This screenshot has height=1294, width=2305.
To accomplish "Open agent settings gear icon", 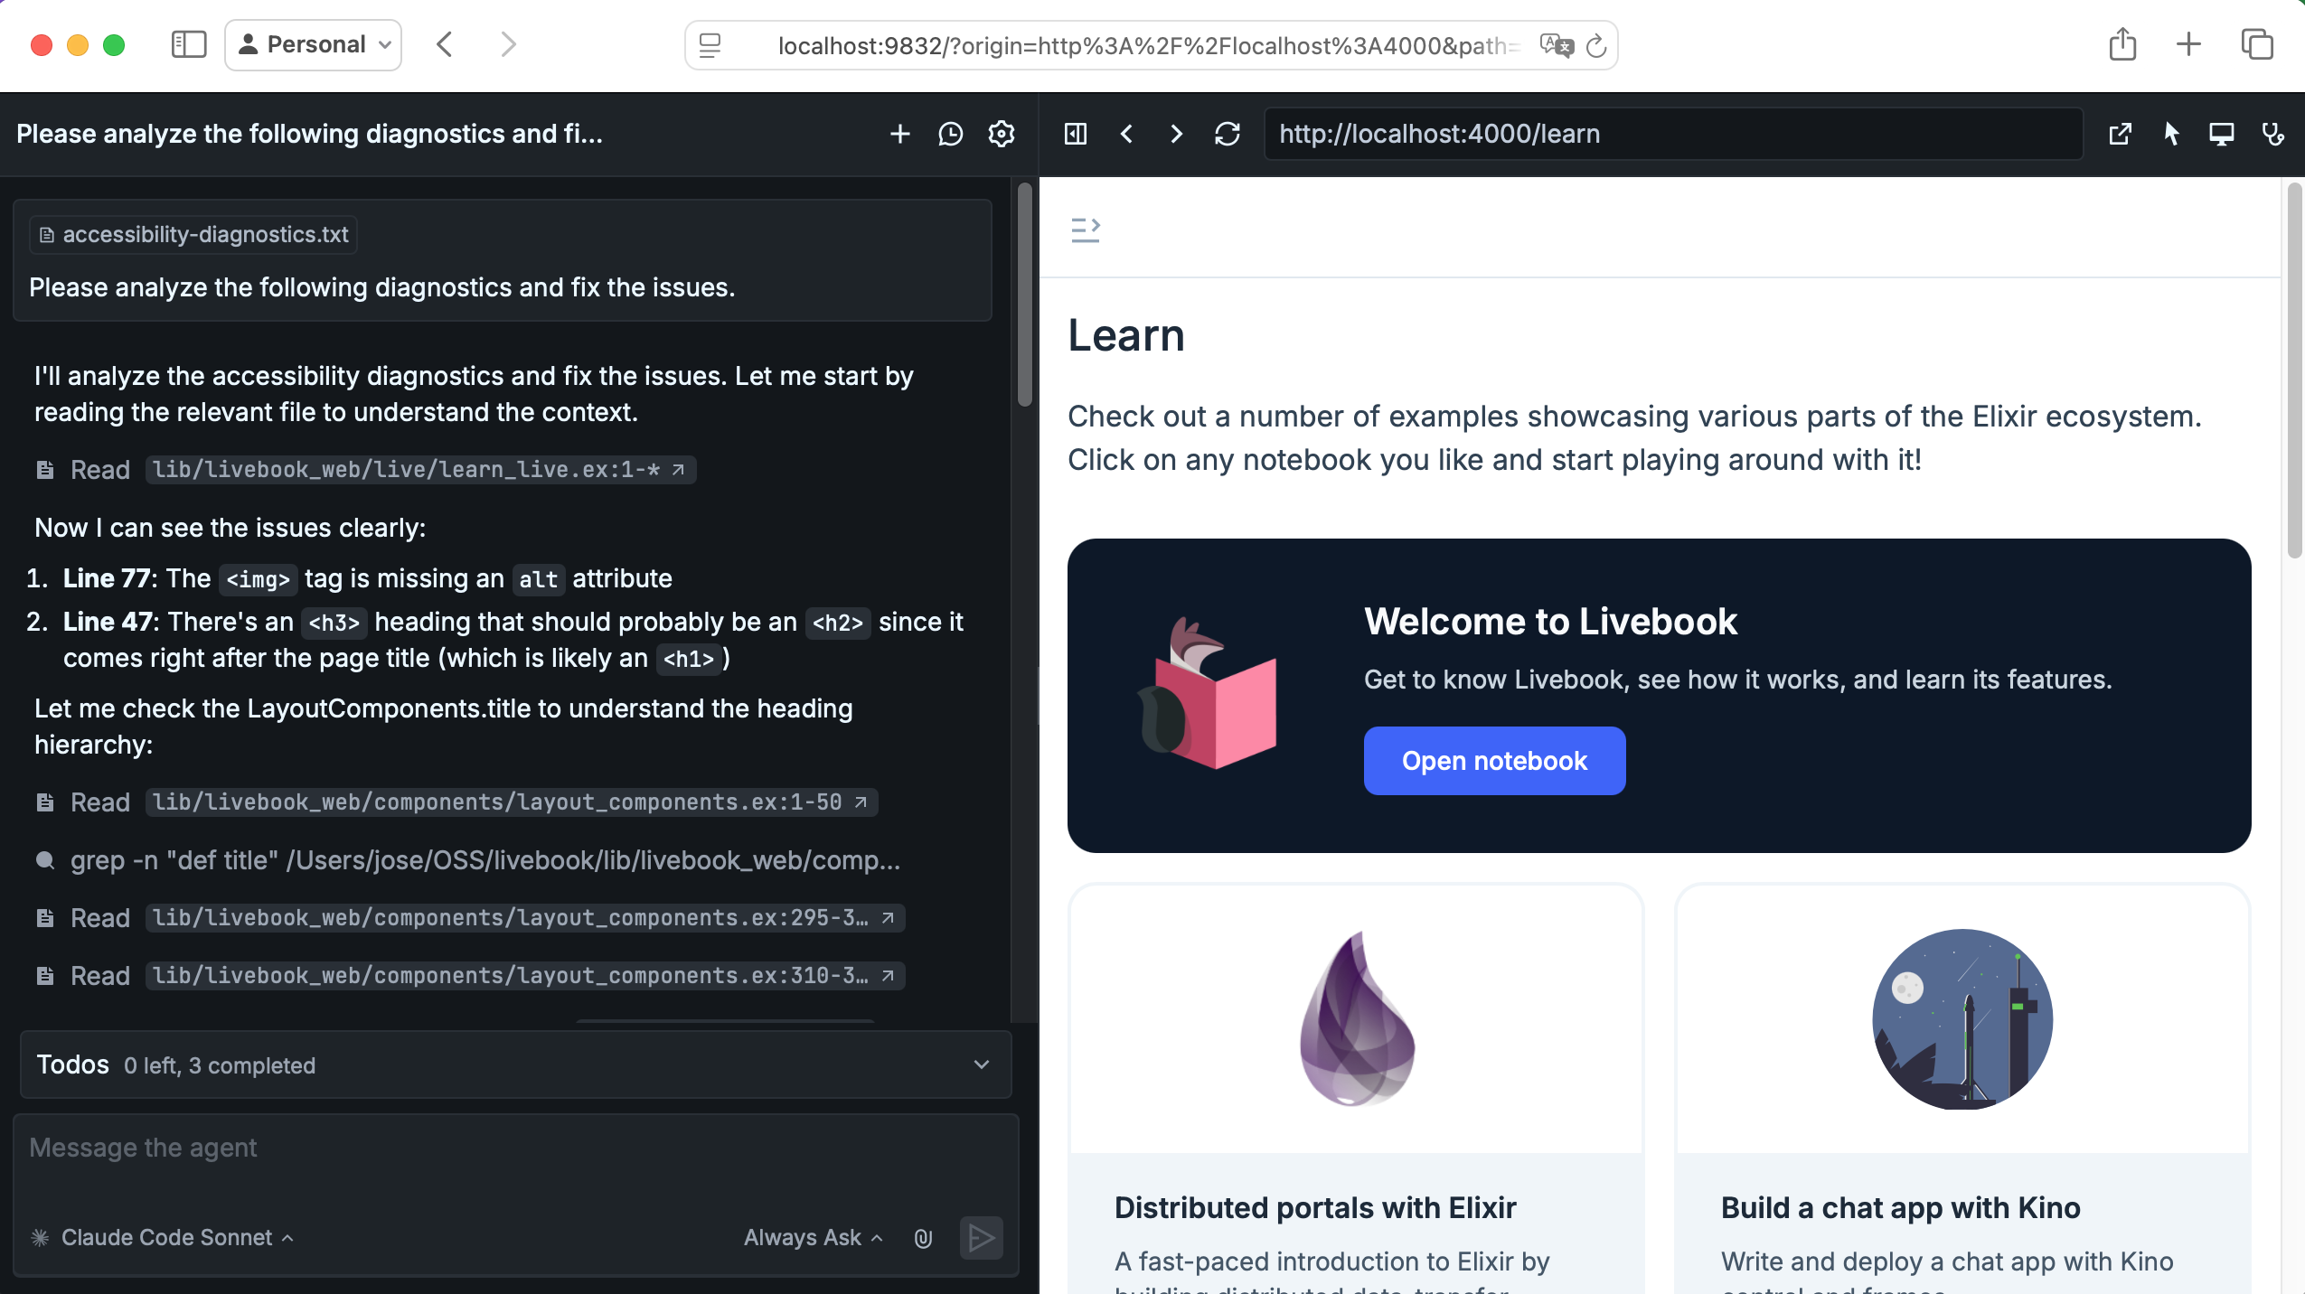I will tap(1001, 134).
